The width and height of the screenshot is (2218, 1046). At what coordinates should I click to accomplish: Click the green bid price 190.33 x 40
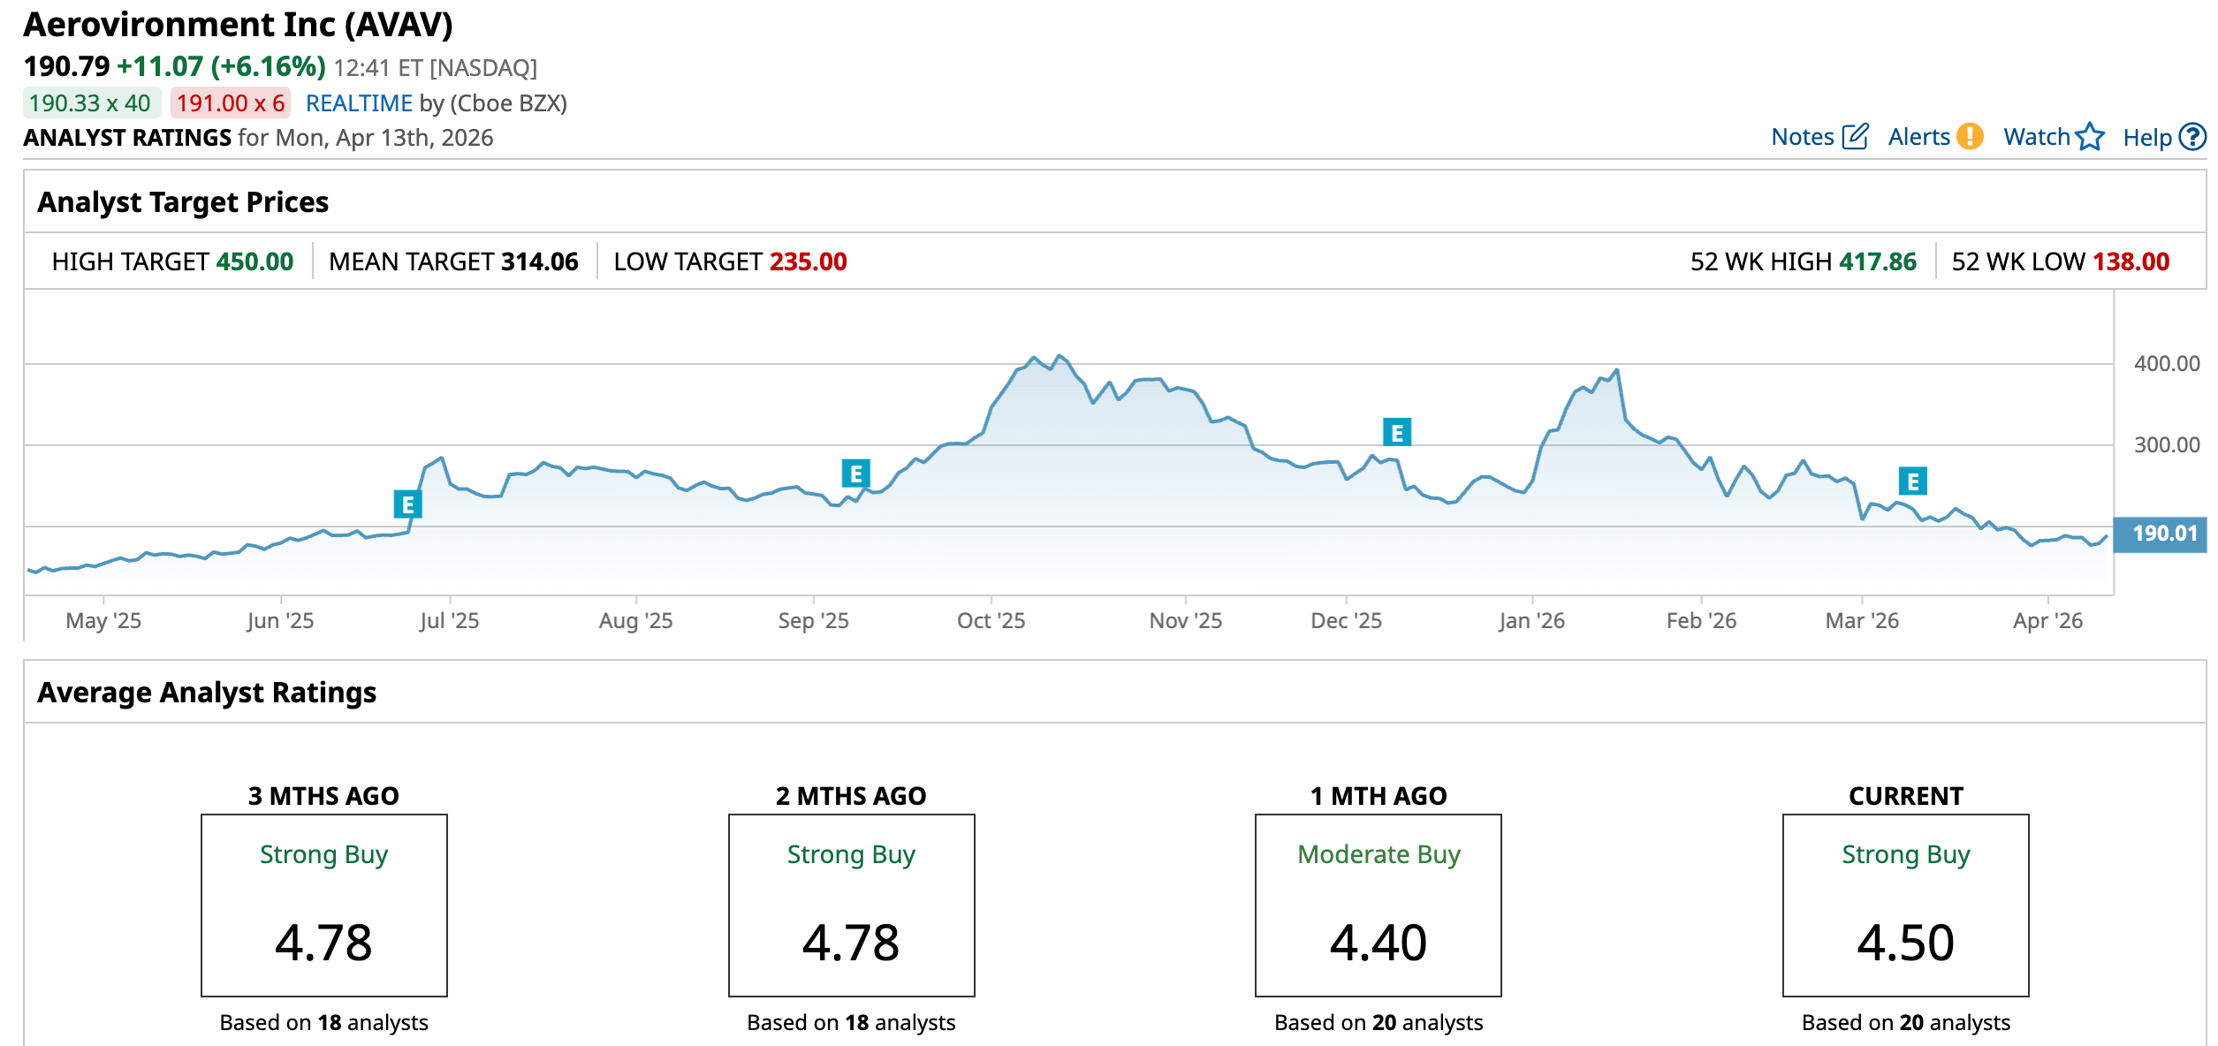[x=90, y=103]
